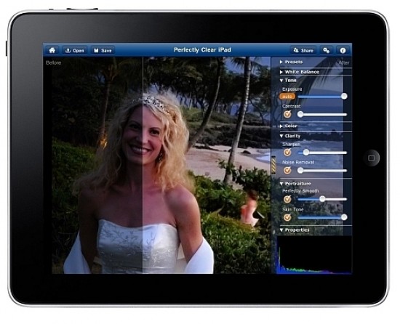This screenshot has height=324, width=400.
Task: Disable the Sharpen checkmark
Action: (x=287, y=153)
